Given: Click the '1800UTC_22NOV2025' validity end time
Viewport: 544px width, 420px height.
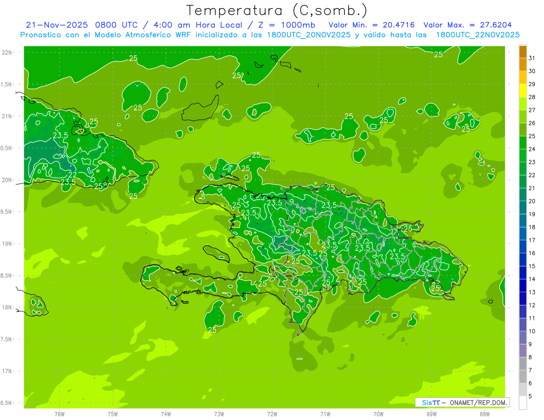Looking at the screenshot, I should tap(478, 35).
